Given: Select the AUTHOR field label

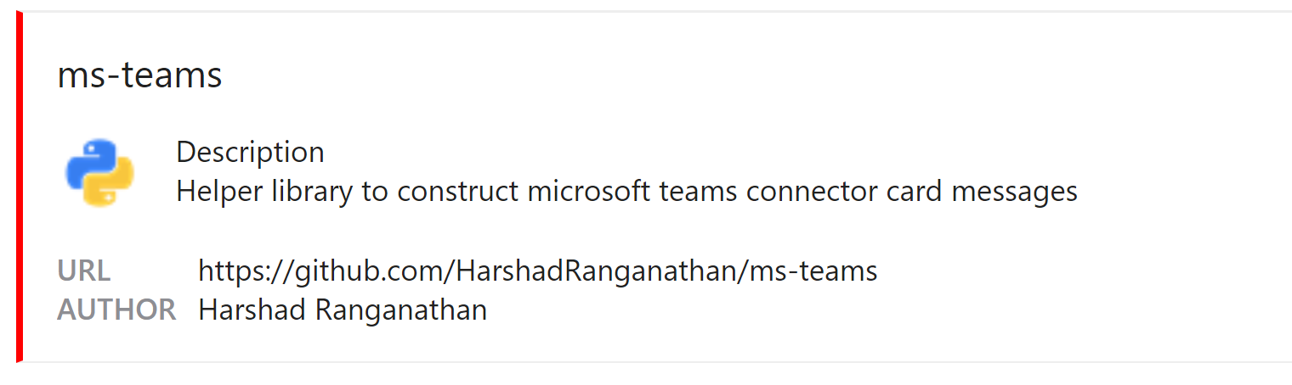Looking at the screenshot, I should (x=116, y=310).
